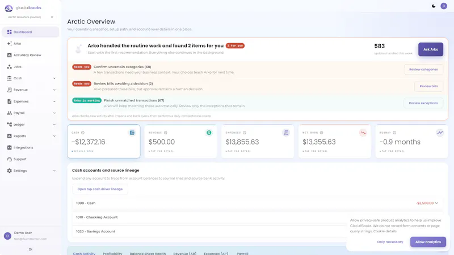Screen dimensions: 454x255
Task: Click the GlacialBooks logo
Action: tap(23, 8)
